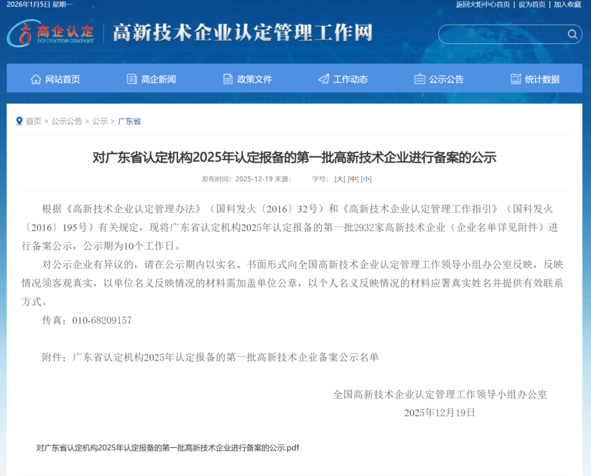Click the chart icon beside 统计数据
This screenshot has width=591, height=476.
[x=515, y=79]
